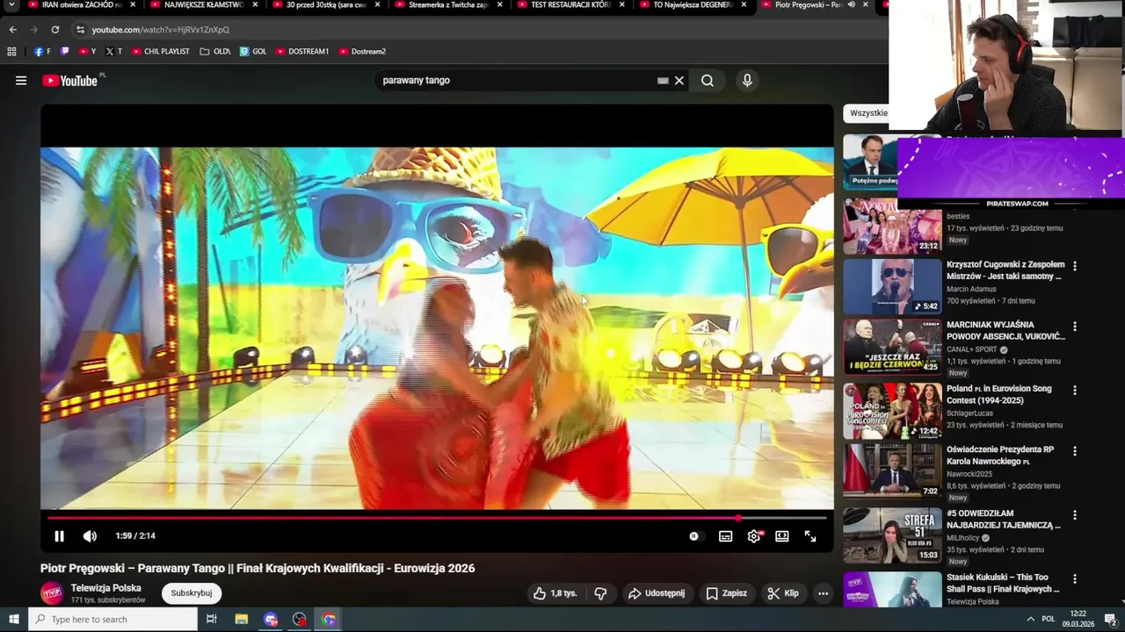Open menu for Poland in Eurovision video

[x=1074, y=390]
